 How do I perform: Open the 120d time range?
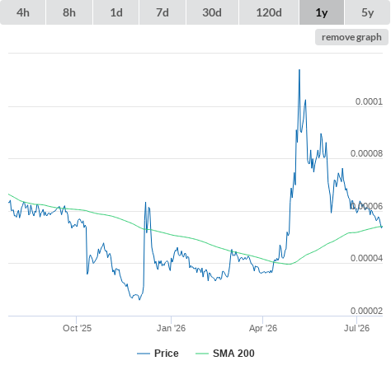269,12
